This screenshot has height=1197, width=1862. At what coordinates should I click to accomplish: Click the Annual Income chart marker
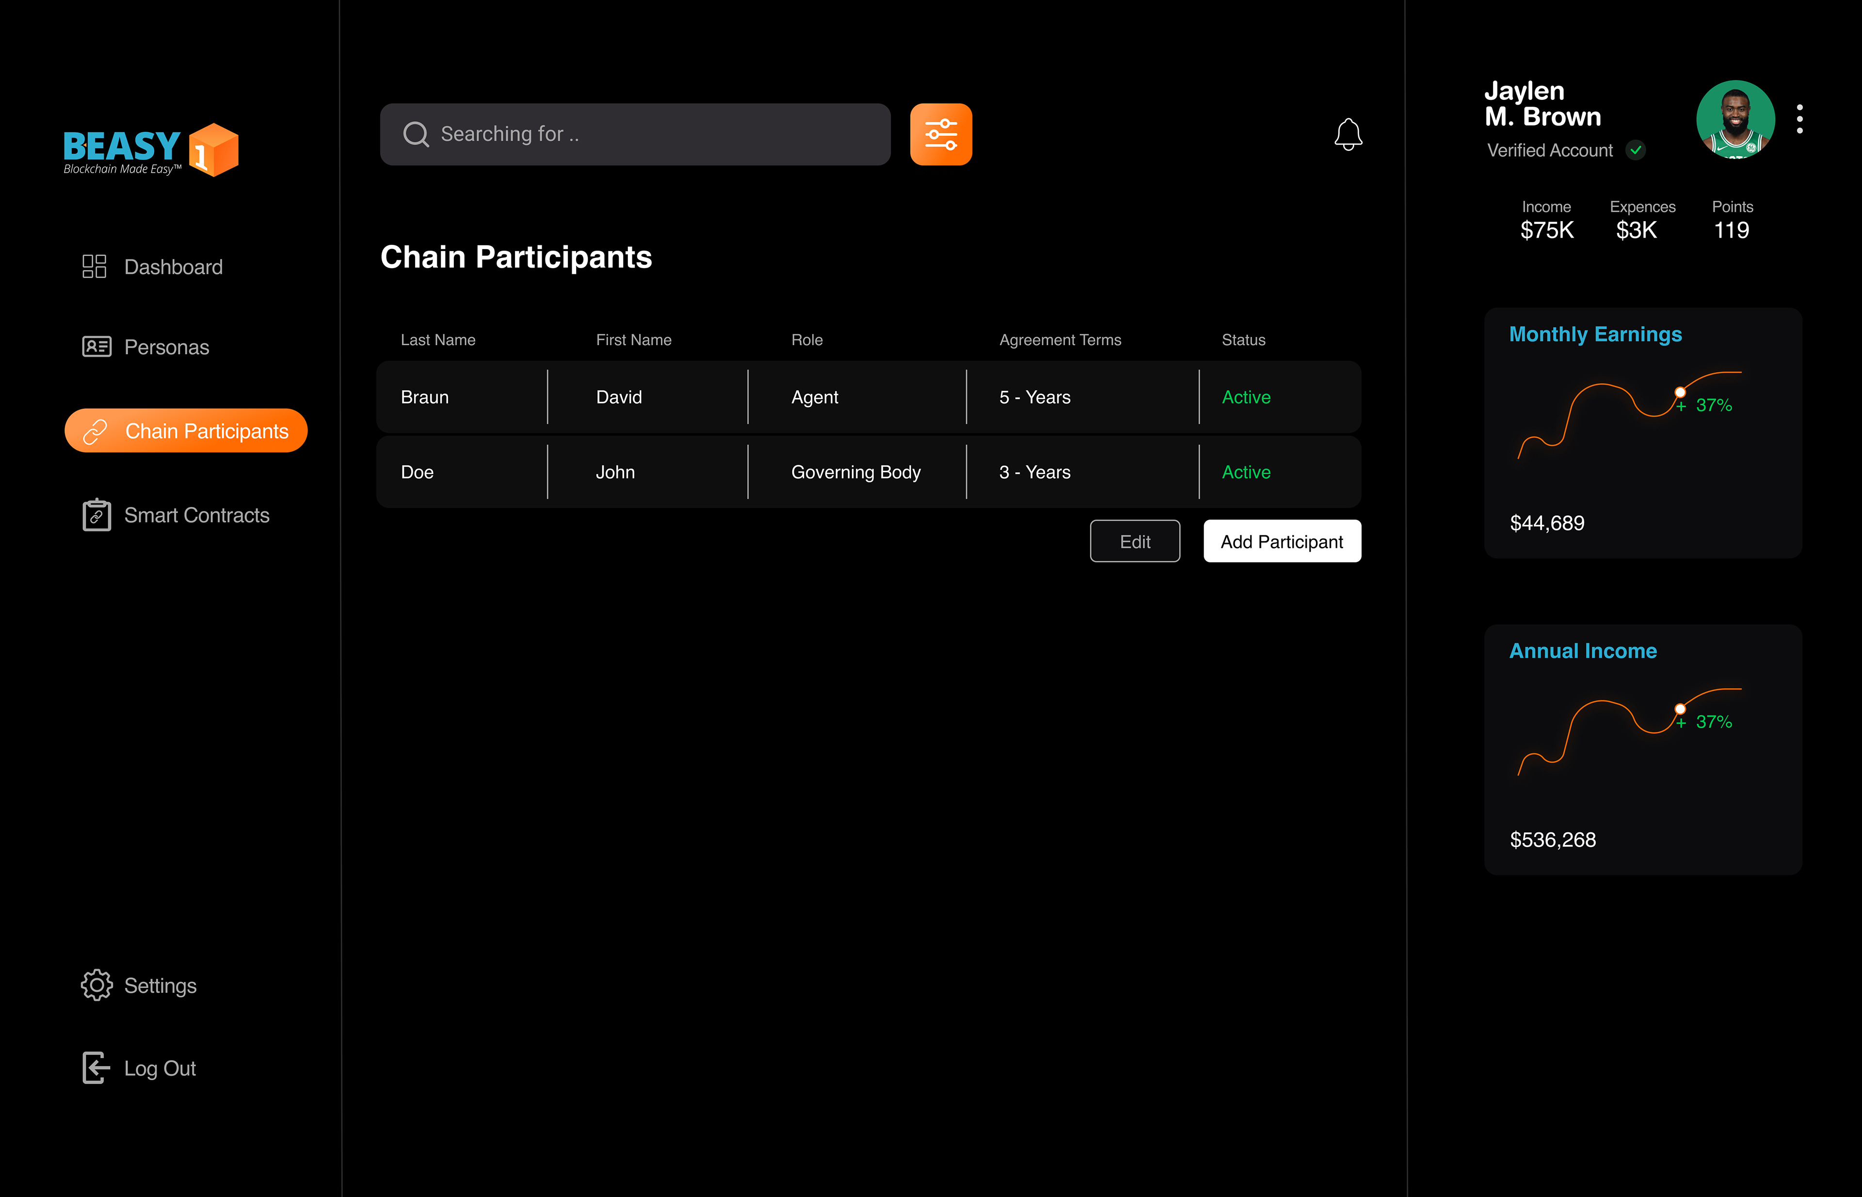pos(1680,709)
